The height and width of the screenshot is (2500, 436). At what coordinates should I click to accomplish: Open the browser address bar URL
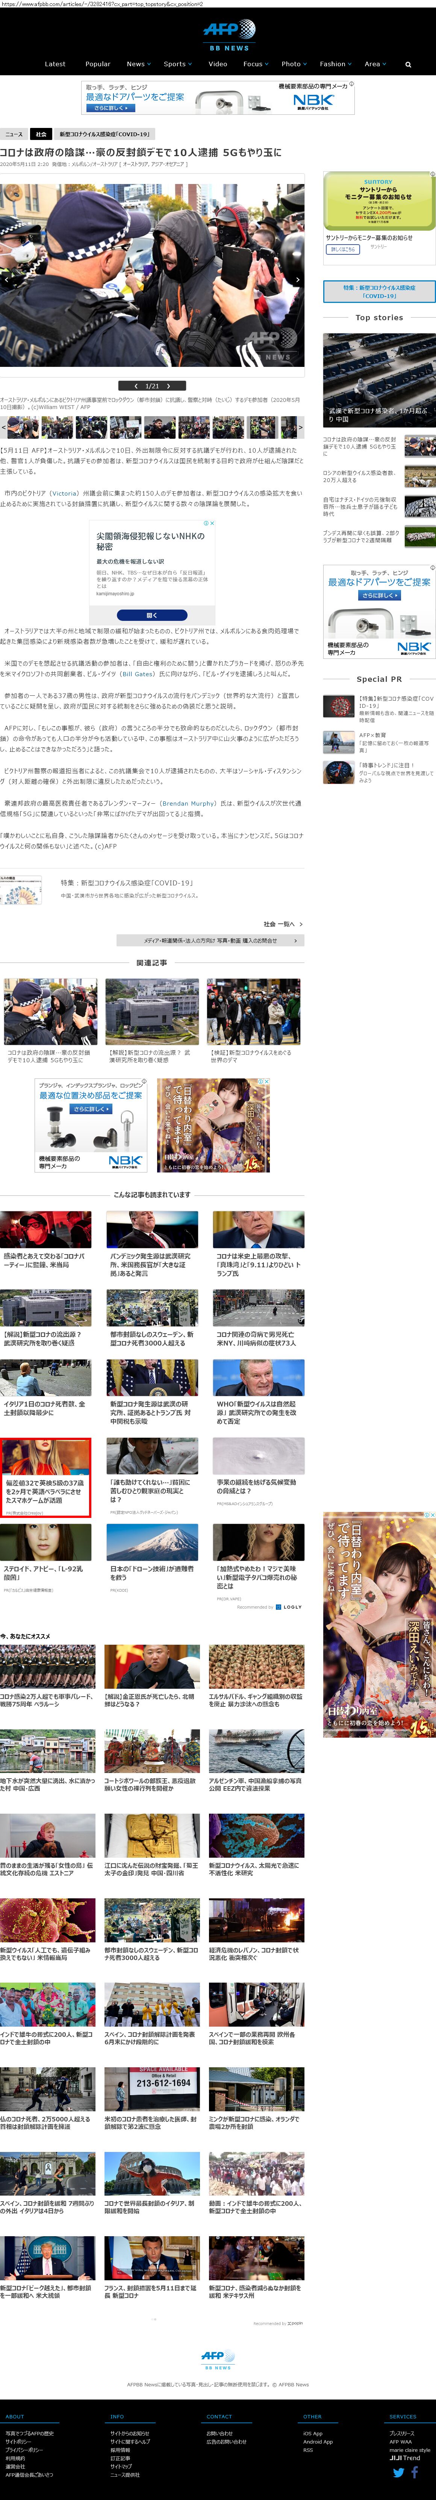tap(102, 4)
